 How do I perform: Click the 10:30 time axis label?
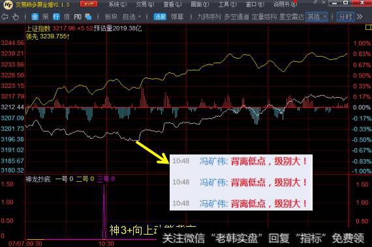tap(106, 244)
